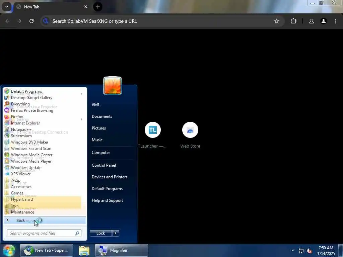343x257 pixels.
Task: Click the search engine icon in address bar
Action: click(x=46, y=21)
